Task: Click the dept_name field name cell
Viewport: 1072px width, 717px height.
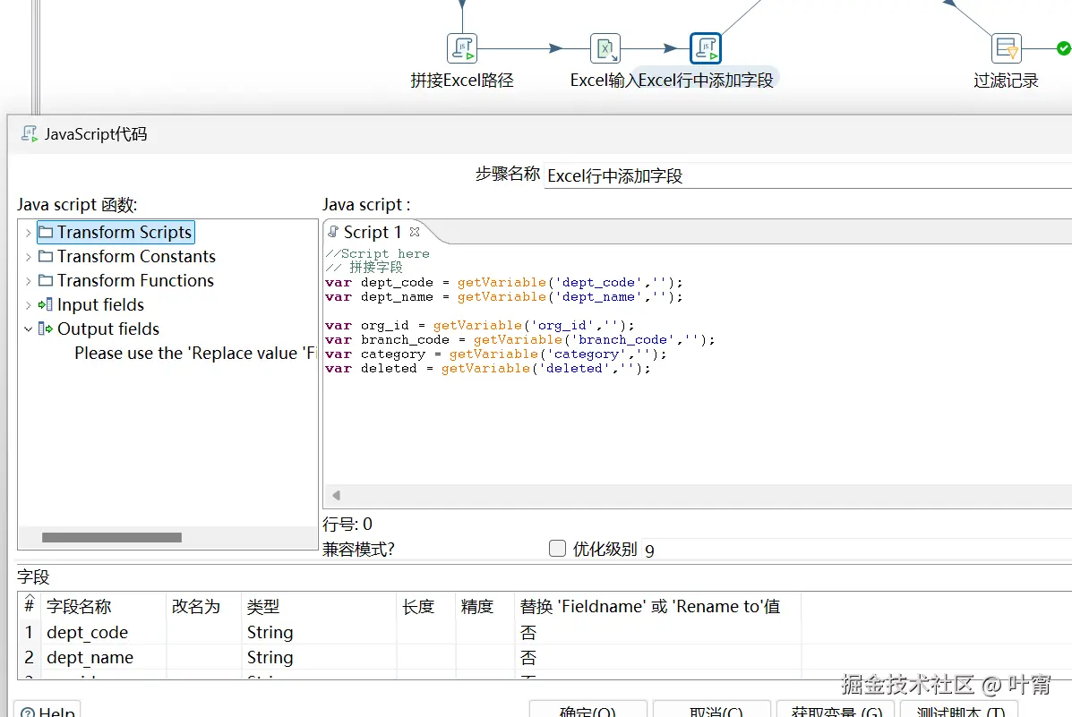Action: click(x=104, y=657)
